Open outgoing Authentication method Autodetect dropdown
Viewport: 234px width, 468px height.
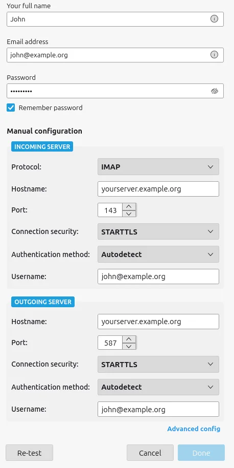158,387
